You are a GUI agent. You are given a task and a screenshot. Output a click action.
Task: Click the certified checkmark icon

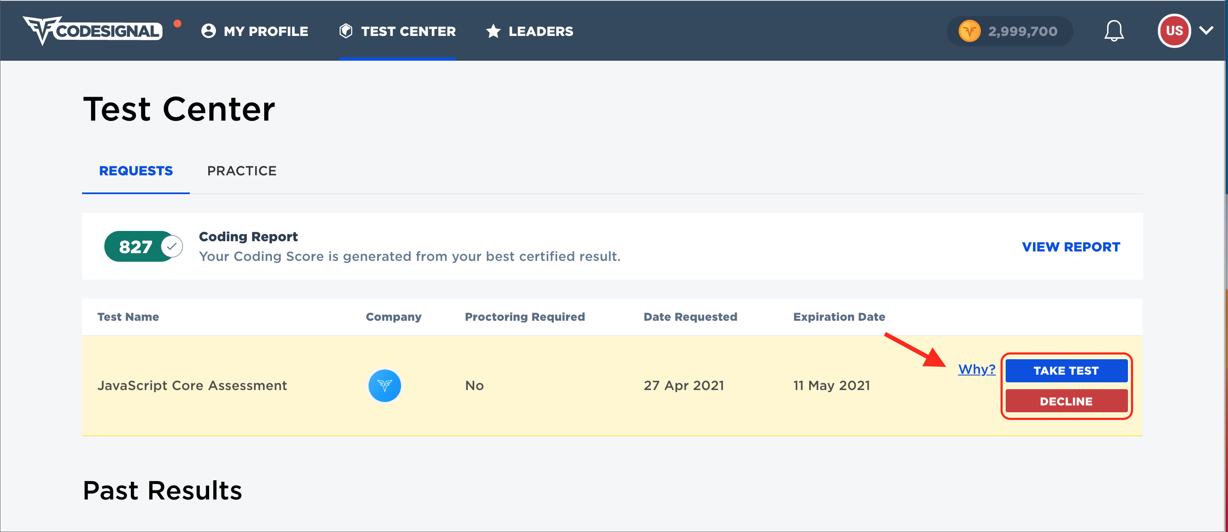point(172,246)
